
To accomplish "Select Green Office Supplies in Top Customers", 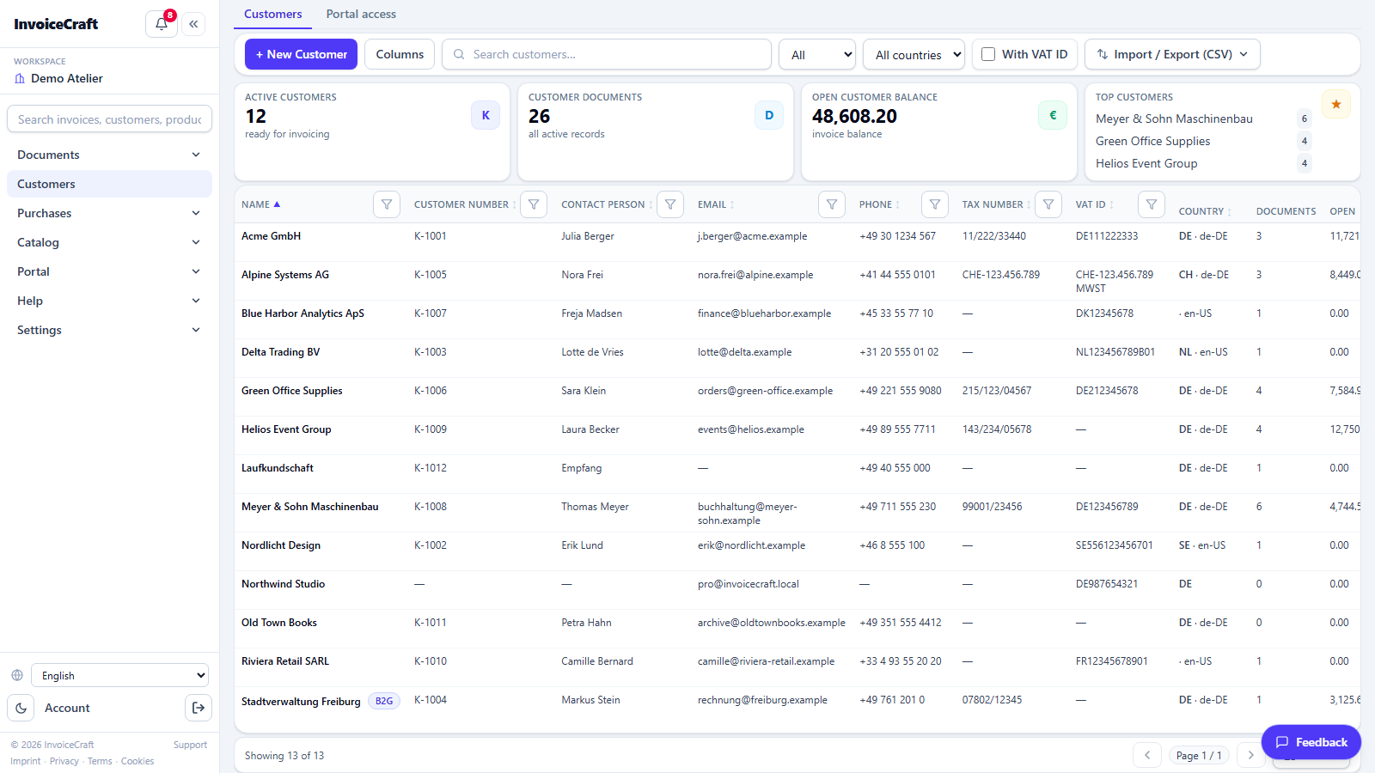I will tap(1152, 141).
